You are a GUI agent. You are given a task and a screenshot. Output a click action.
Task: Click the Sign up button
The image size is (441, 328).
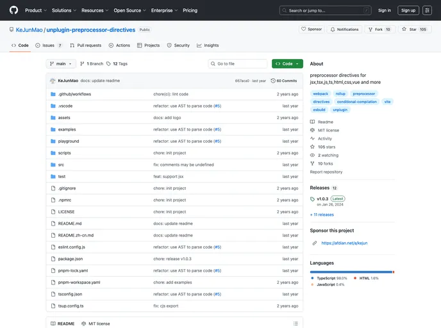click(x=408, y=10)
